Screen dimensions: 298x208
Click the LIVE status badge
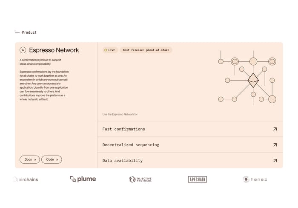pyautogui.click(x=110, y=50)
